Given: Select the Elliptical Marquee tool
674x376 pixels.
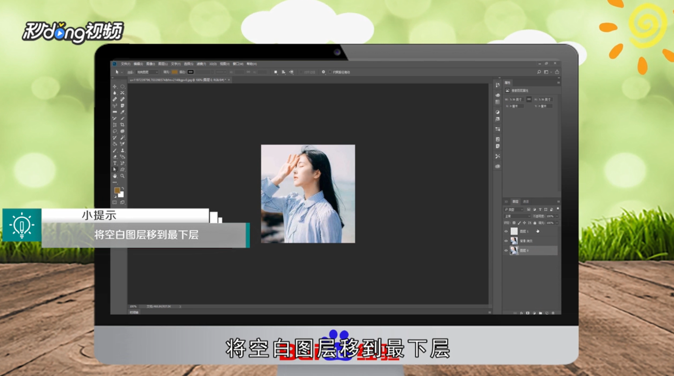Looking at the screenshot, I should pyautogui.click(x=122, y=87).
